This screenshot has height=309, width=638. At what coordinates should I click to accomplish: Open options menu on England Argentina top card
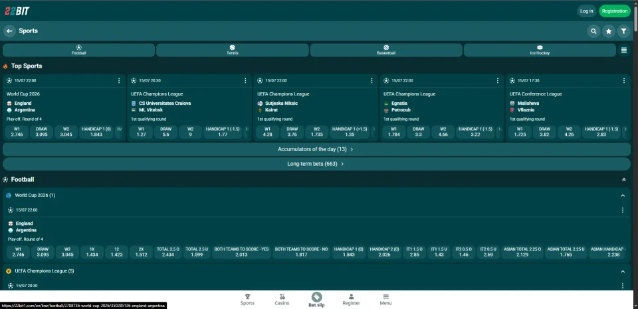click(119, 81)
